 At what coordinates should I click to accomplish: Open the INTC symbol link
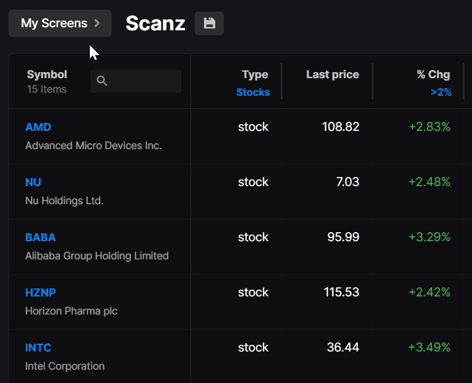[38, 348]
